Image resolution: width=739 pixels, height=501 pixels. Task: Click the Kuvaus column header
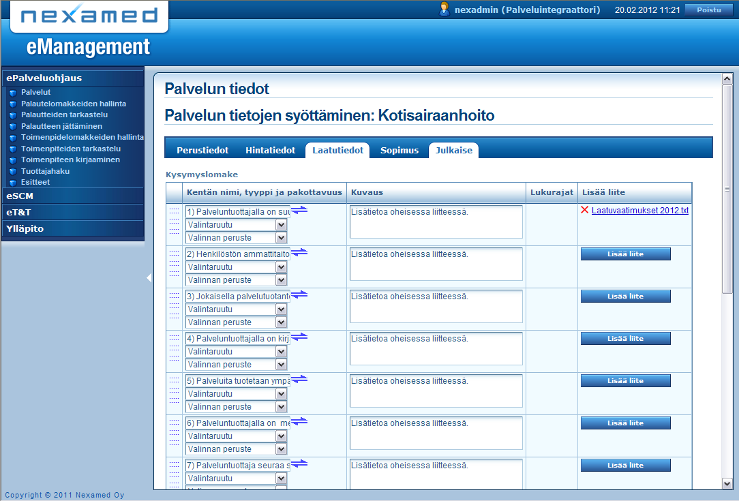point(436,193)
